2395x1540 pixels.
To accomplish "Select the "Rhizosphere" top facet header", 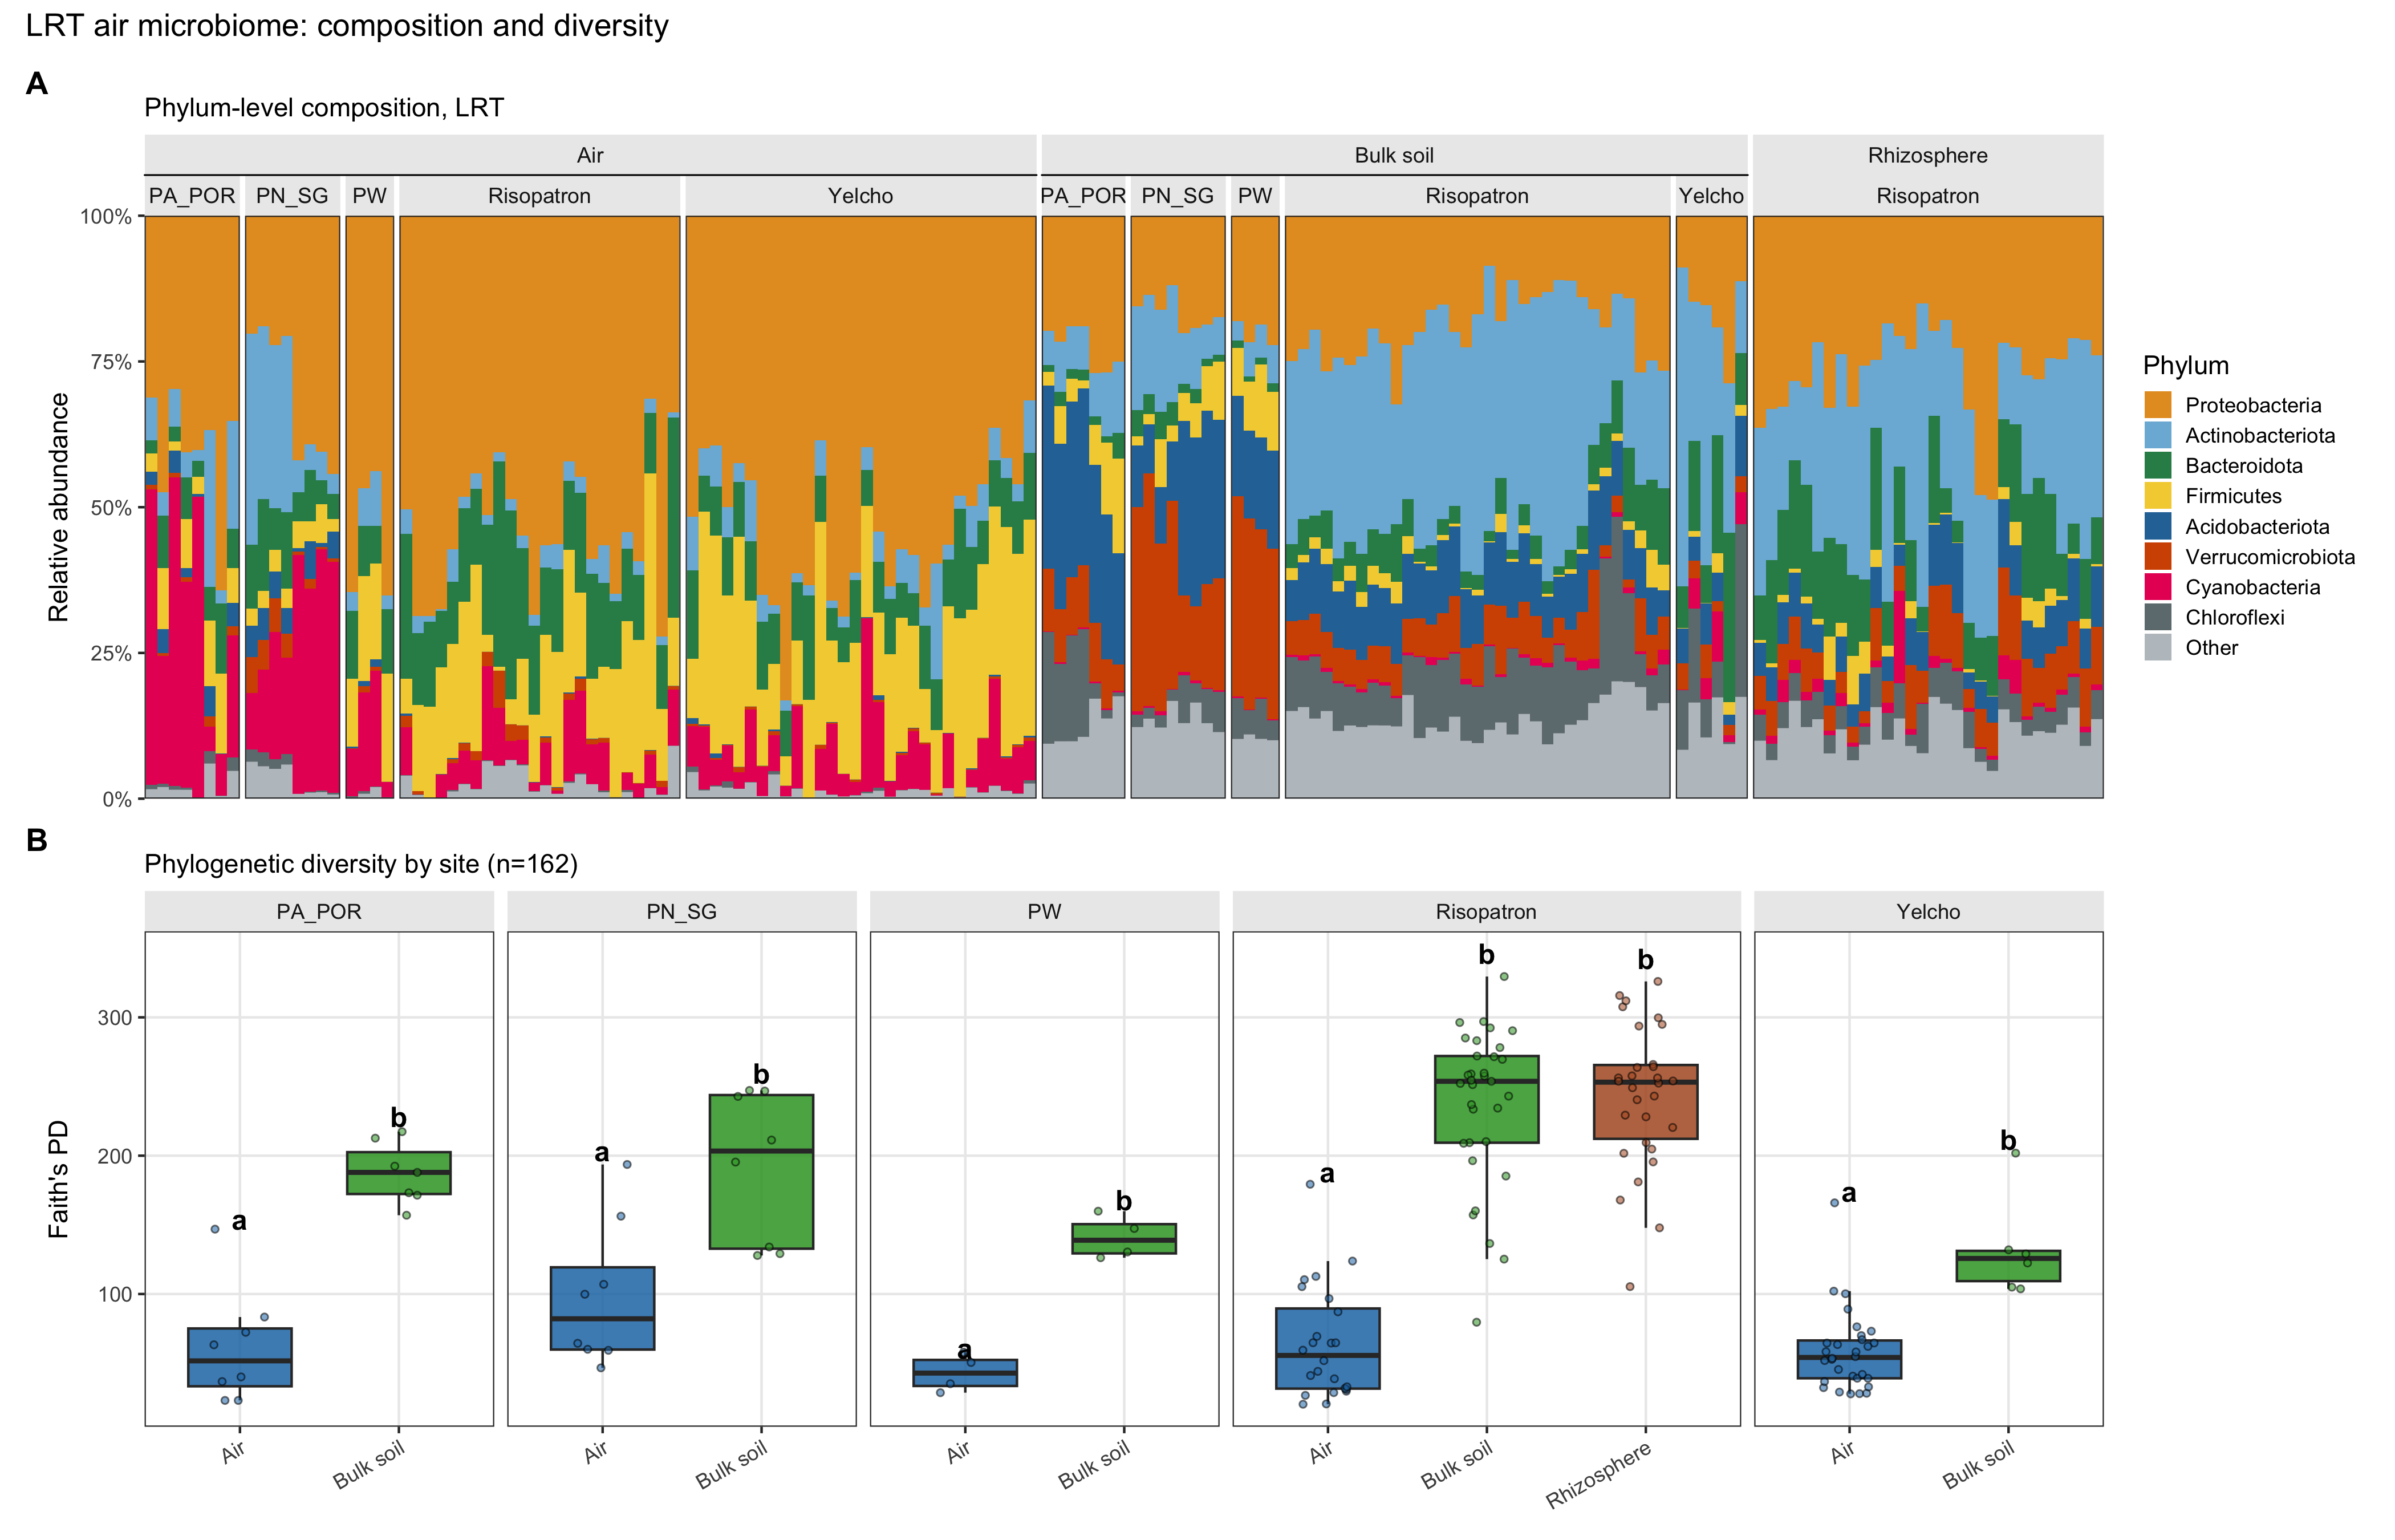I will tap(1927, 155).
